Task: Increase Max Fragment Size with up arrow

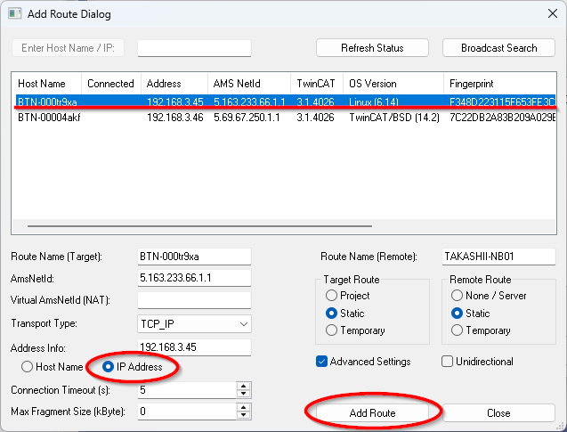Action: tap(243, 408)
